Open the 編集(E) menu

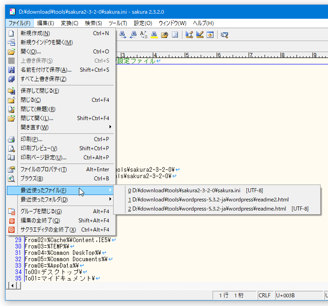coord(46,23)
